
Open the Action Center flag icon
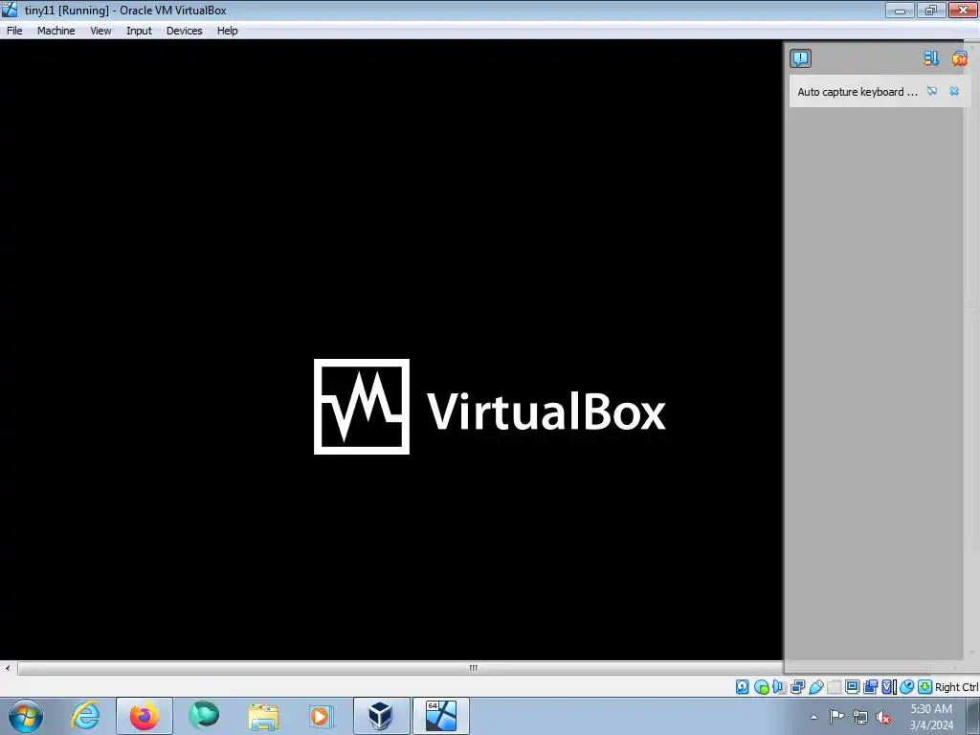click(836, 717)
